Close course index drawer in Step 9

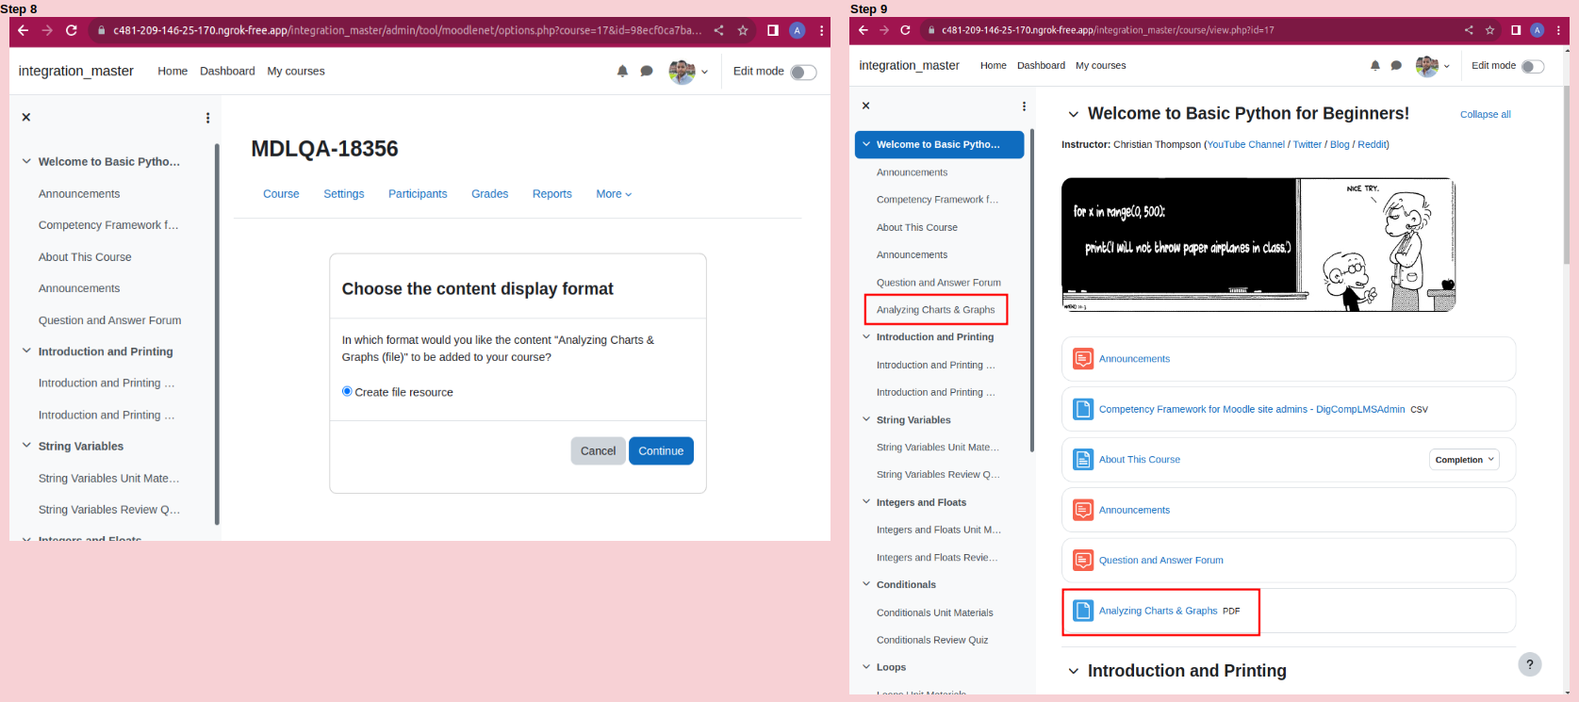(x=866, y=106)
